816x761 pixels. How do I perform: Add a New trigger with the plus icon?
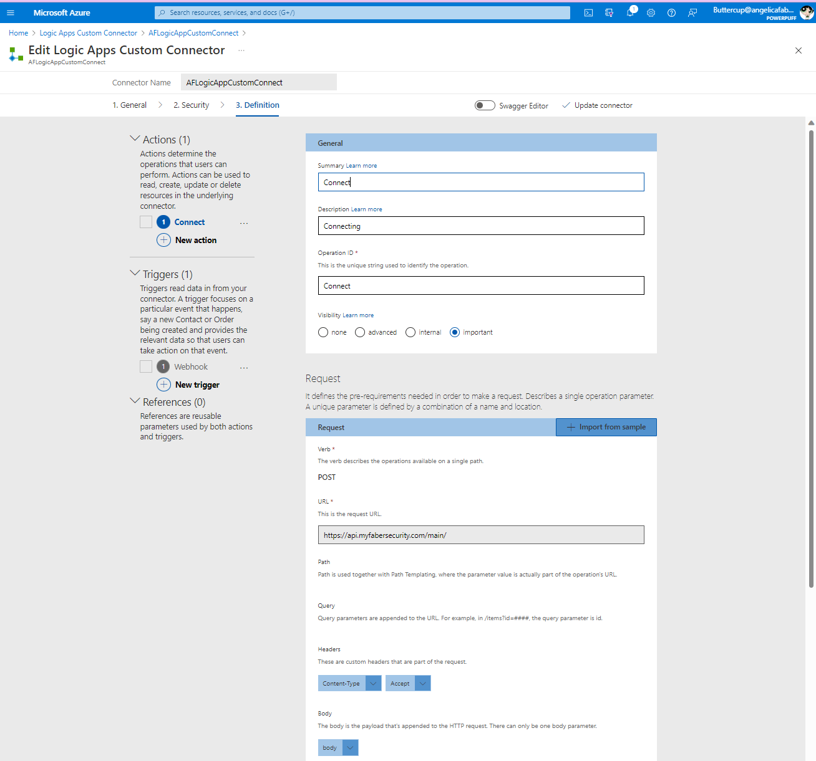pos(163,385)
